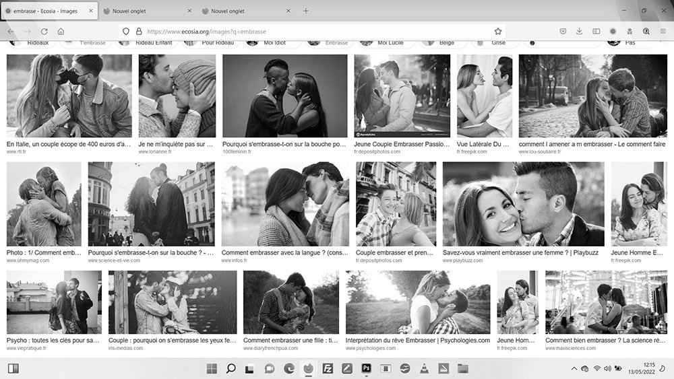Close the 'embrasse - Ecosia - Images' tab

tap(91, 11)
